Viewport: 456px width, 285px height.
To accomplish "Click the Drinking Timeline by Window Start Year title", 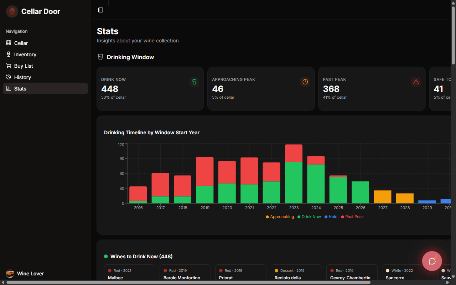I will pyautogui.click(x=152, y=133).
